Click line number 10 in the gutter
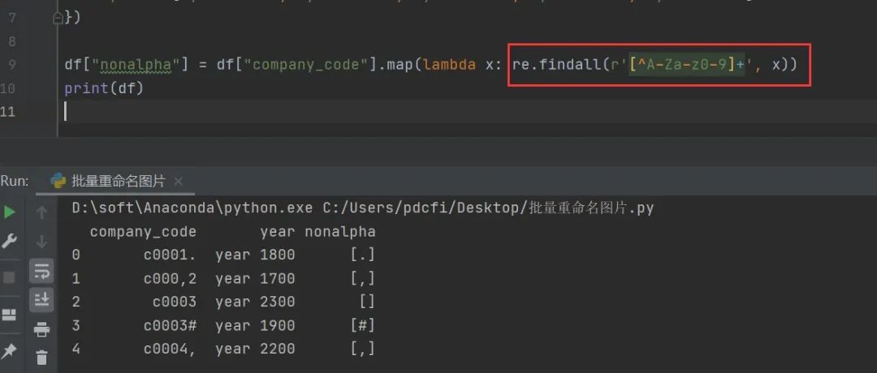Screen dimensions: 877x373 point(8,88)
